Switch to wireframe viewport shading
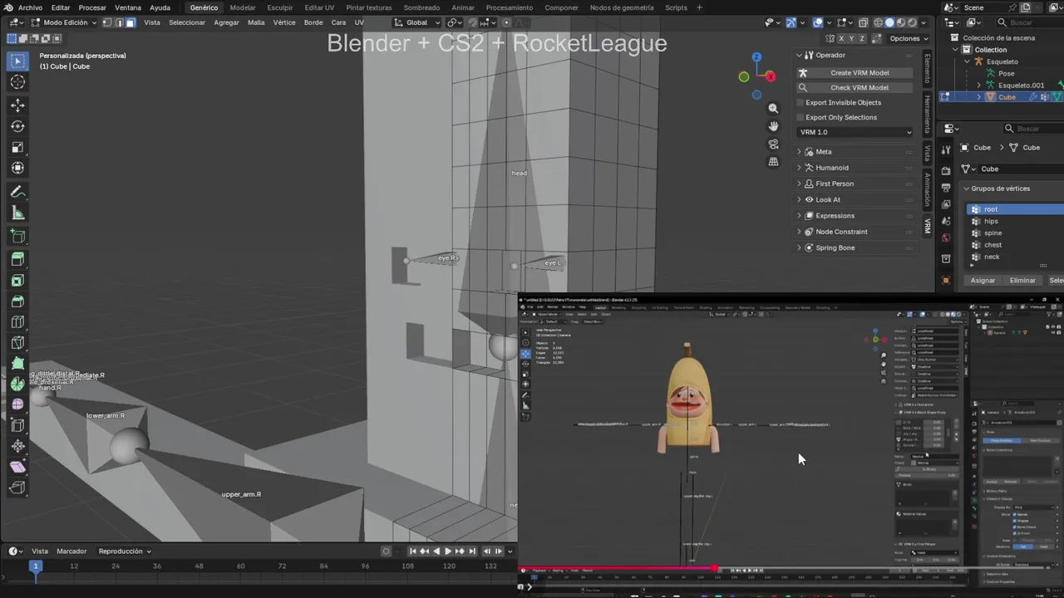Screen dimensions: 1064x598 pyautogui.click(x=879, y=22)
